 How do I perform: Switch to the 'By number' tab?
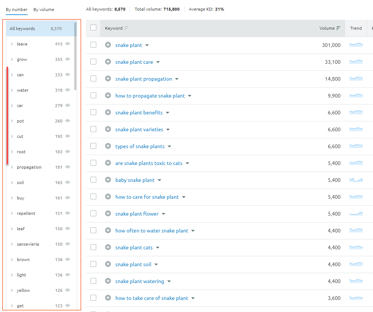coord(17,10)
